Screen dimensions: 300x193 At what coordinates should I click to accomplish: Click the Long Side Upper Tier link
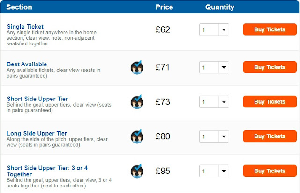coord(37,133)
